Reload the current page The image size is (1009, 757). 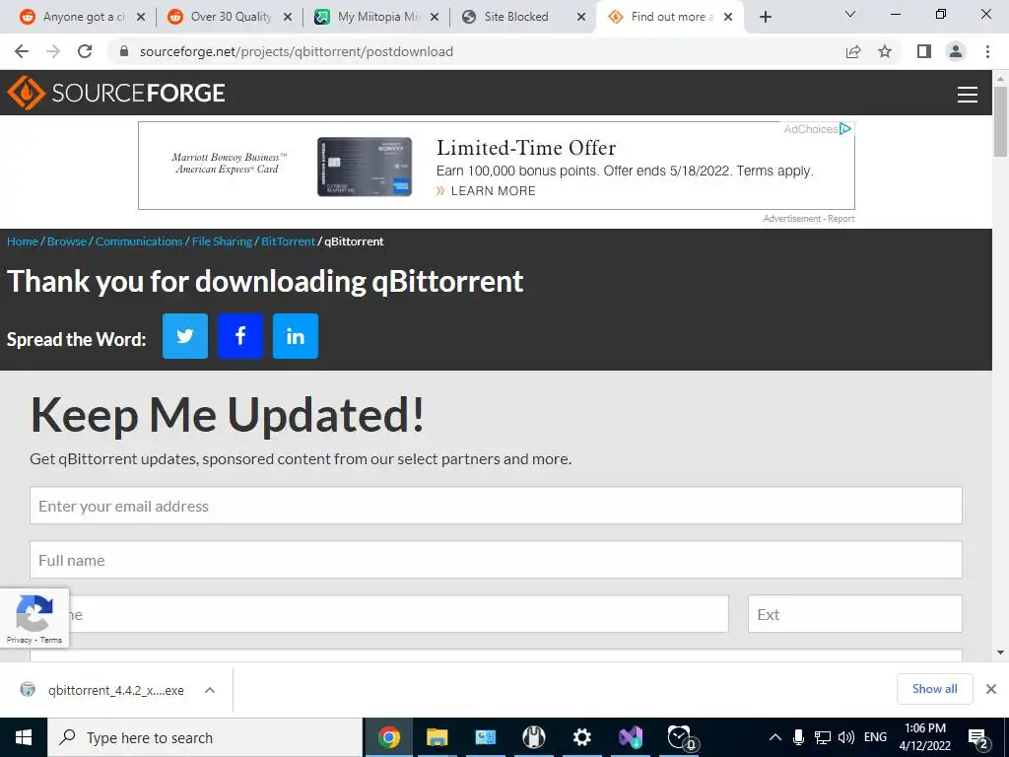coord(85,51)
